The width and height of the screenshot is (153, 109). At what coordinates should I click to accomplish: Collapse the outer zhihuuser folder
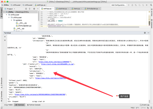tap(7, 15)
